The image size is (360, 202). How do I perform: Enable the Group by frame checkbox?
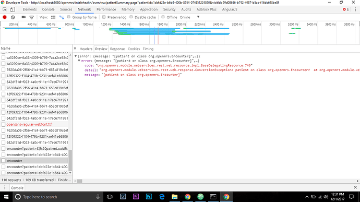pyautogui.click(x=69, y=17)
